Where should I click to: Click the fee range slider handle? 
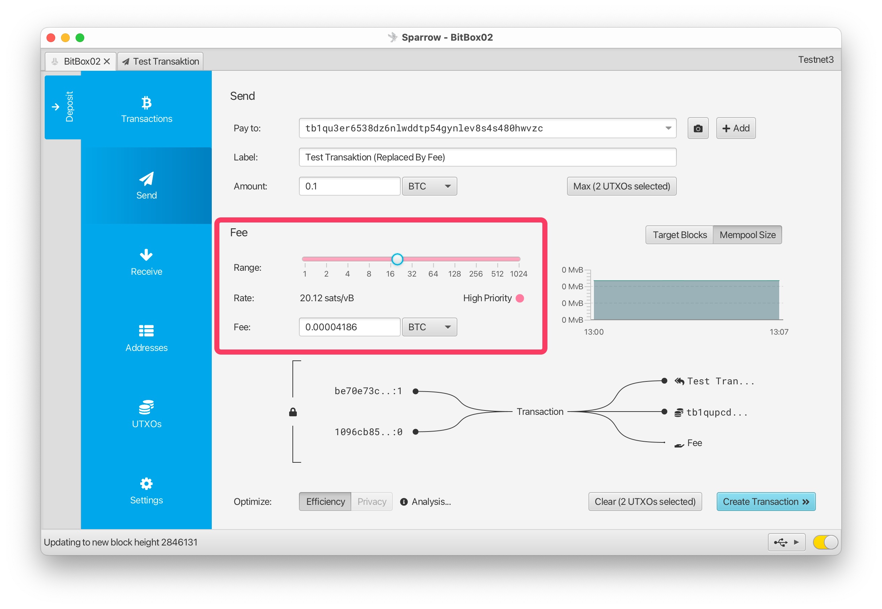coord(397,259)
